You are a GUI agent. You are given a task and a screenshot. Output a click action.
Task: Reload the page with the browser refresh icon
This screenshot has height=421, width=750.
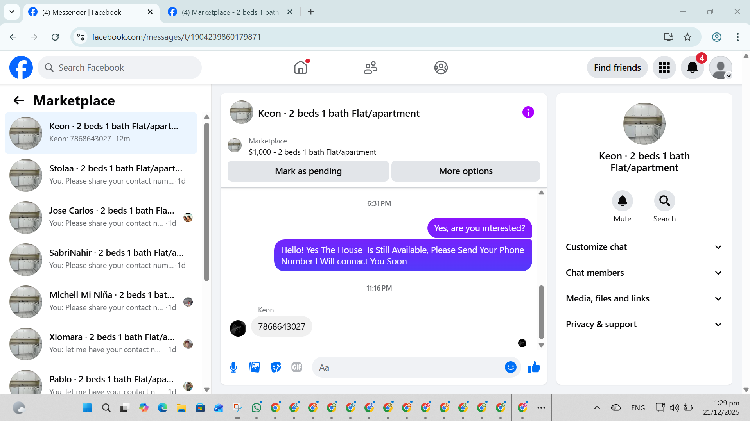click(x=55, y=37)
